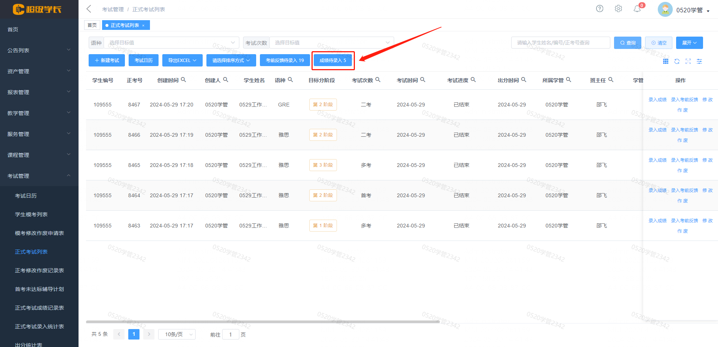Open the 语种 select dropdown

coord(171,43)
